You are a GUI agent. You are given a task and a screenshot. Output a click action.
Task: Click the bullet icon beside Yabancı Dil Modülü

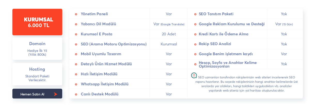coord(76,24)
